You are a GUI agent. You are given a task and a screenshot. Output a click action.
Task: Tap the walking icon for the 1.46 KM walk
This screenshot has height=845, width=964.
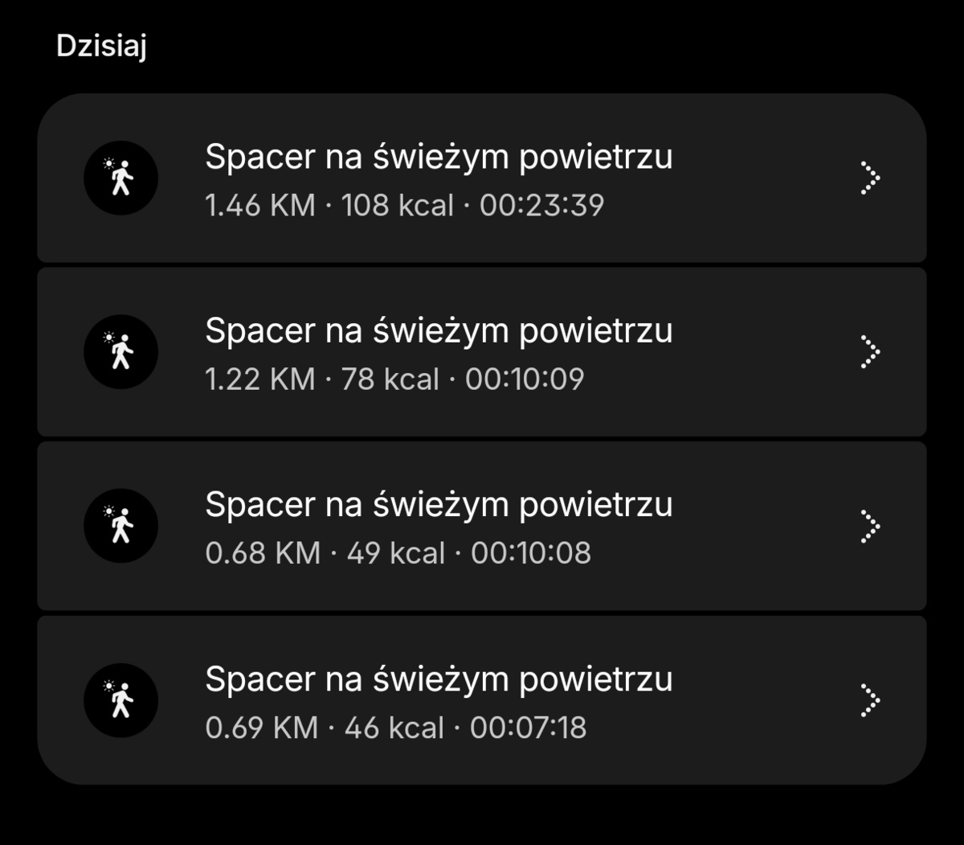click(120, 178)
